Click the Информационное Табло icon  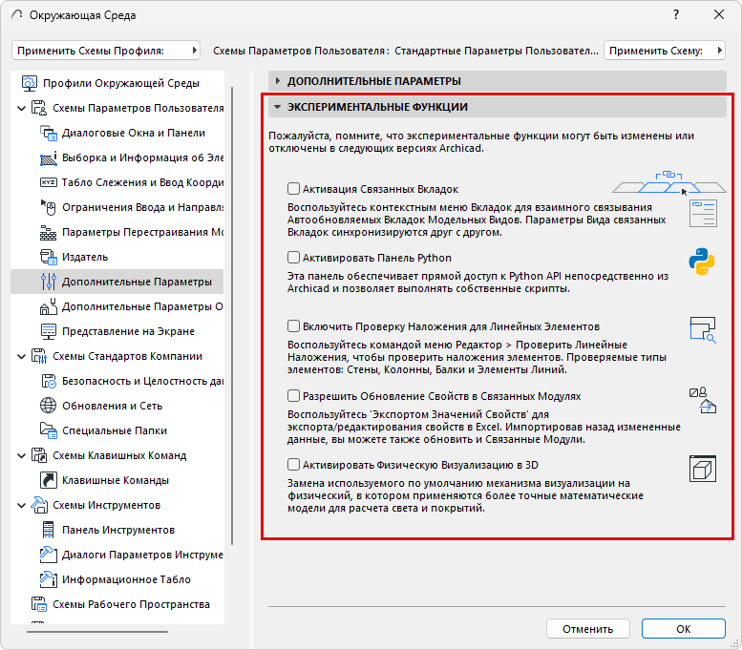point(49,579)
